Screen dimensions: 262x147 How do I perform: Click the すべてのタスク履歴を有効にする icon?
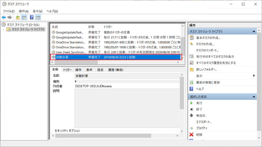[191, 63]
